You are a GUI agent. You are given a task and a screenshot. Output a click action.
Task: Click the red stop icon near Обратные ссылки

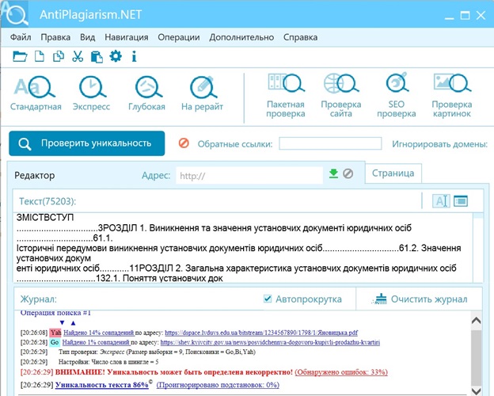coord(184,143)
